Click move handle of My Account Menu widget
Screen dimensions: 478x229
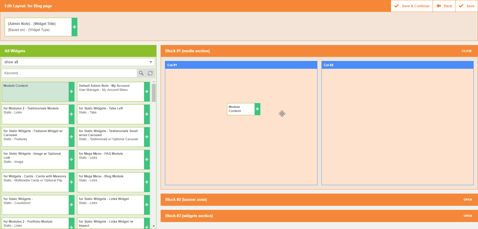(147, 92)
